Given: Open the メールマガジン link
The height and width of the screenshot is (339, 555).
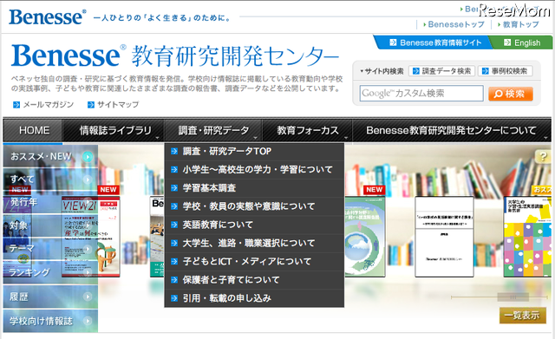Looking at the screenshot, I should click(49, 105).
